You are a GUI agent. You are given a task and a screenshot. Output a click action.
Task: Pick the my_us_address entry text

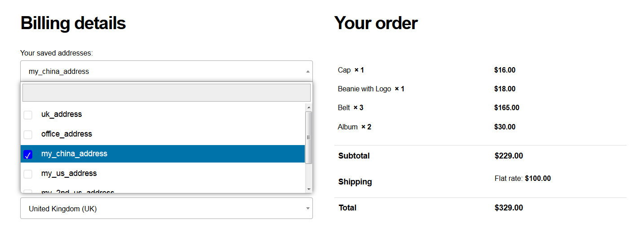click(x=69, y=173)
